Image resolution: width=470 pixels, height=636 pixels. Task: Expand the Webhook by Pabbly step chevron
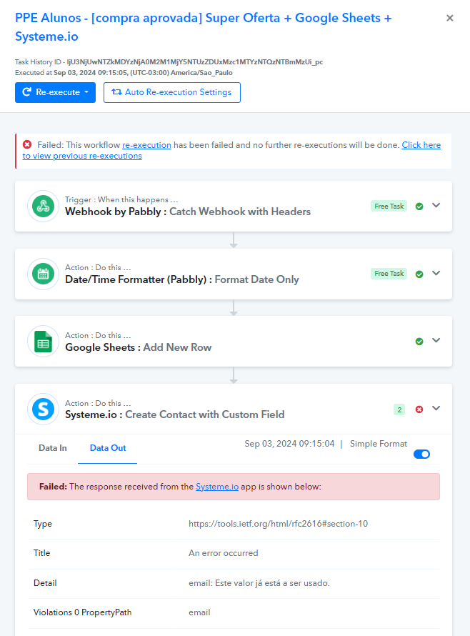(436, 205)
